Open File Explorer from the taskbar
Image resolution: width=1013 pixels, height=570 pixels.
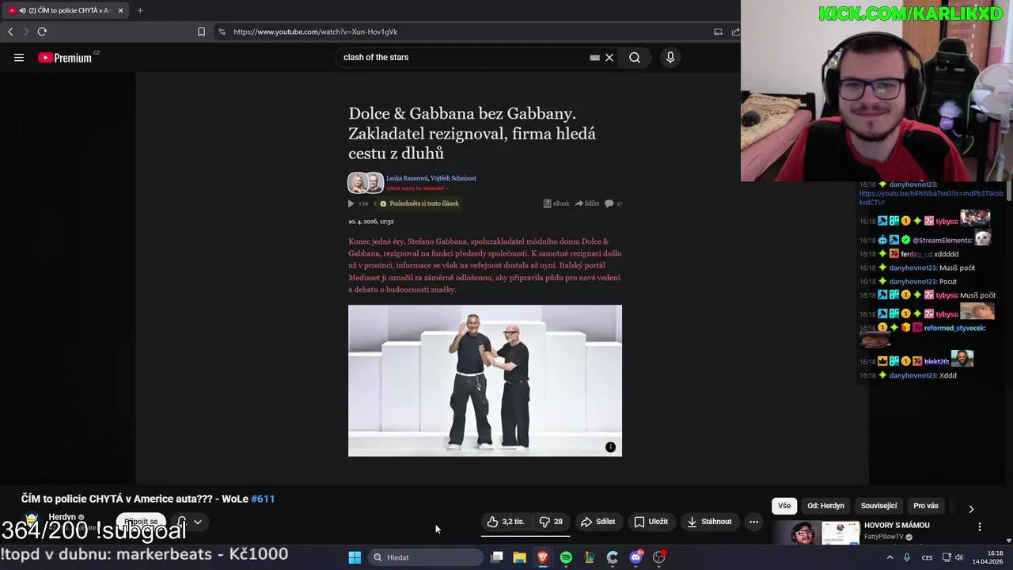[519, 557]
